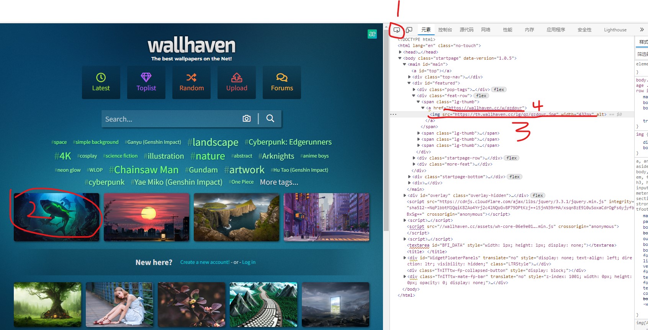Click the camera image search icon
This screenshot has width=648, height=330.
click(x=247, y=119)
